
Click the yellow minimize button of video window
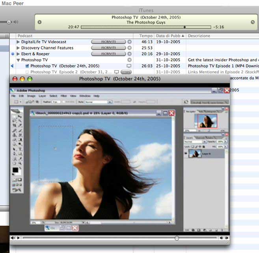22,79
